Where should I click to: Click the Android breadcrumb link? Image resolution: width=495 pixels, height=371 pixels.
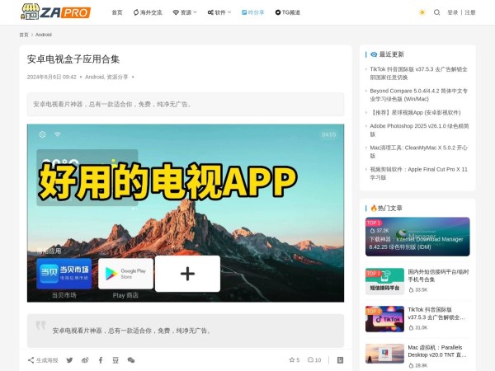(44, 35)
